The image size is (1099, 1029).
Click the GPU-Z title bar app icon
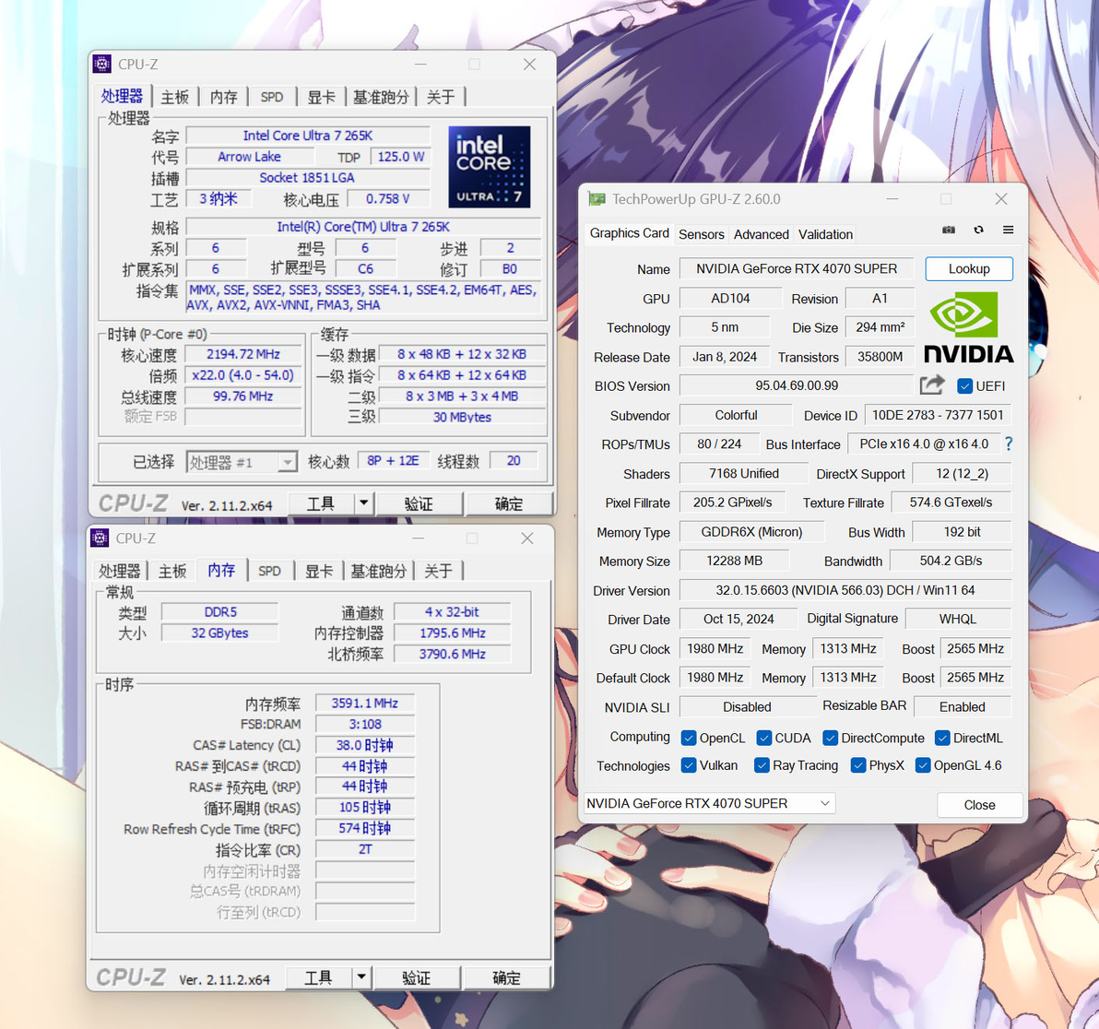click(x=597, y=199)
